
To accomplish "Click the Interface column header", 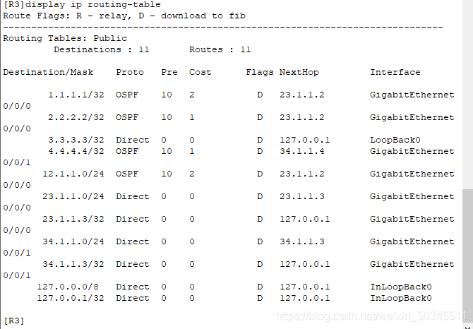I will 395,73.
